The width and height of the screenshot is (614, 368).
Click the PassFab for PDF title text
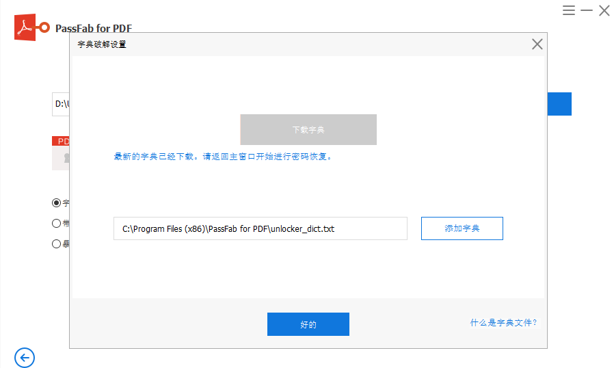94,28
